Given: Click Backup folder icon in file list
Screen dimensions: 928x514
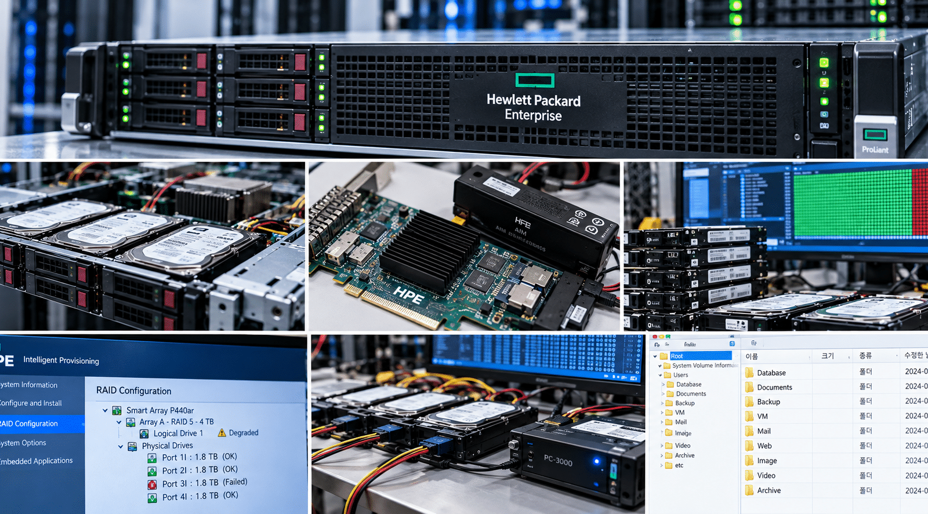Looking at the screenshot, I should 749,402.
